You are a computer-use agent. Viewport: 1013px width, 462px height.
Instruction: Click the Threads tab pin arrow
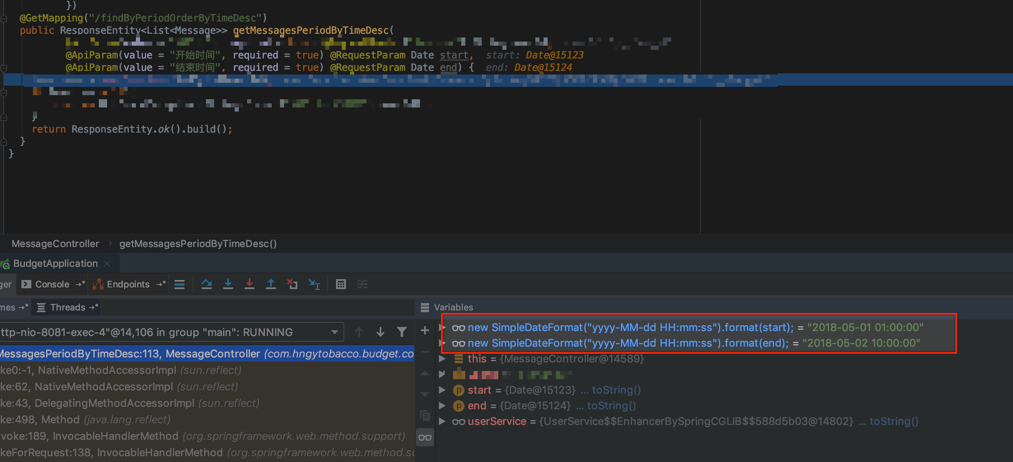coord(93,307)
